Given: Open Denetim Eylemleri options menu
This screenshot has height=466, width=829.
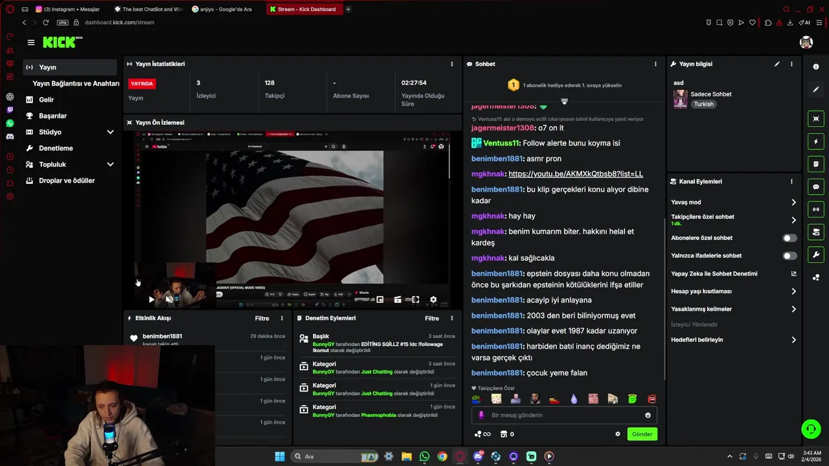Looking at the screenshot, I should pyautogui.click(x=451, y=318).
